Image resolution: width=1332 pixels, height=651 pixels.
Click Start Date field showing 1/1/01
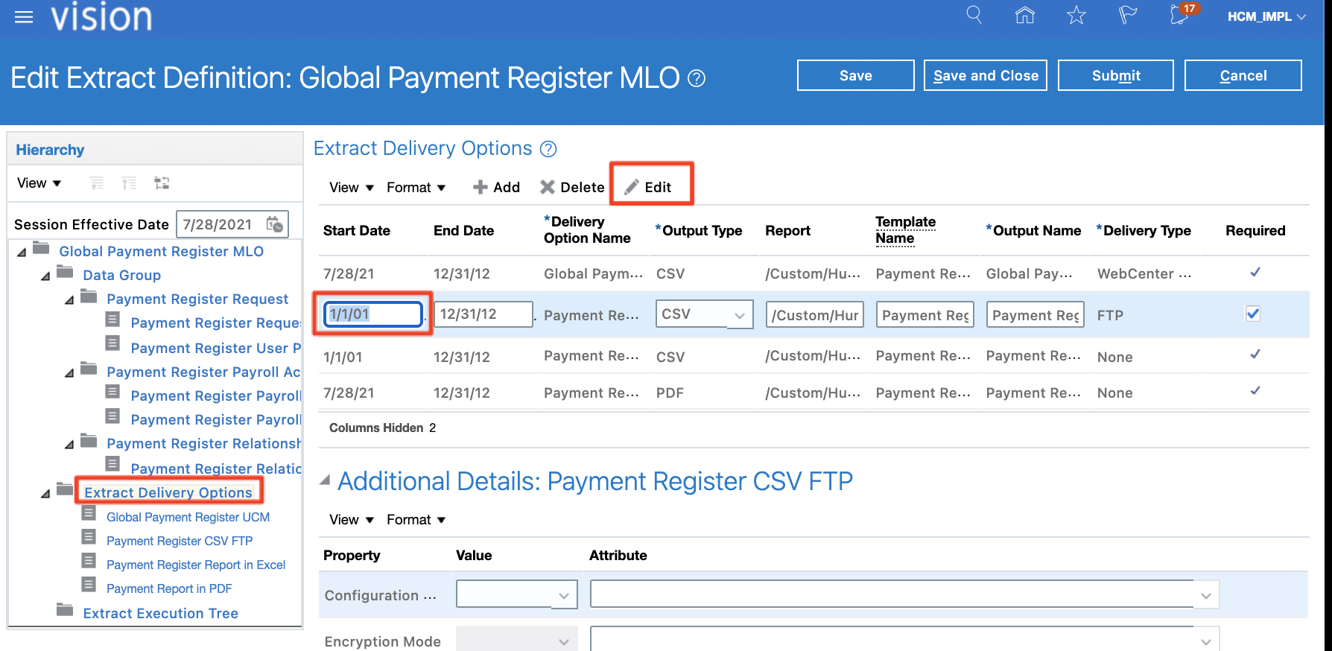pos(373,314)
